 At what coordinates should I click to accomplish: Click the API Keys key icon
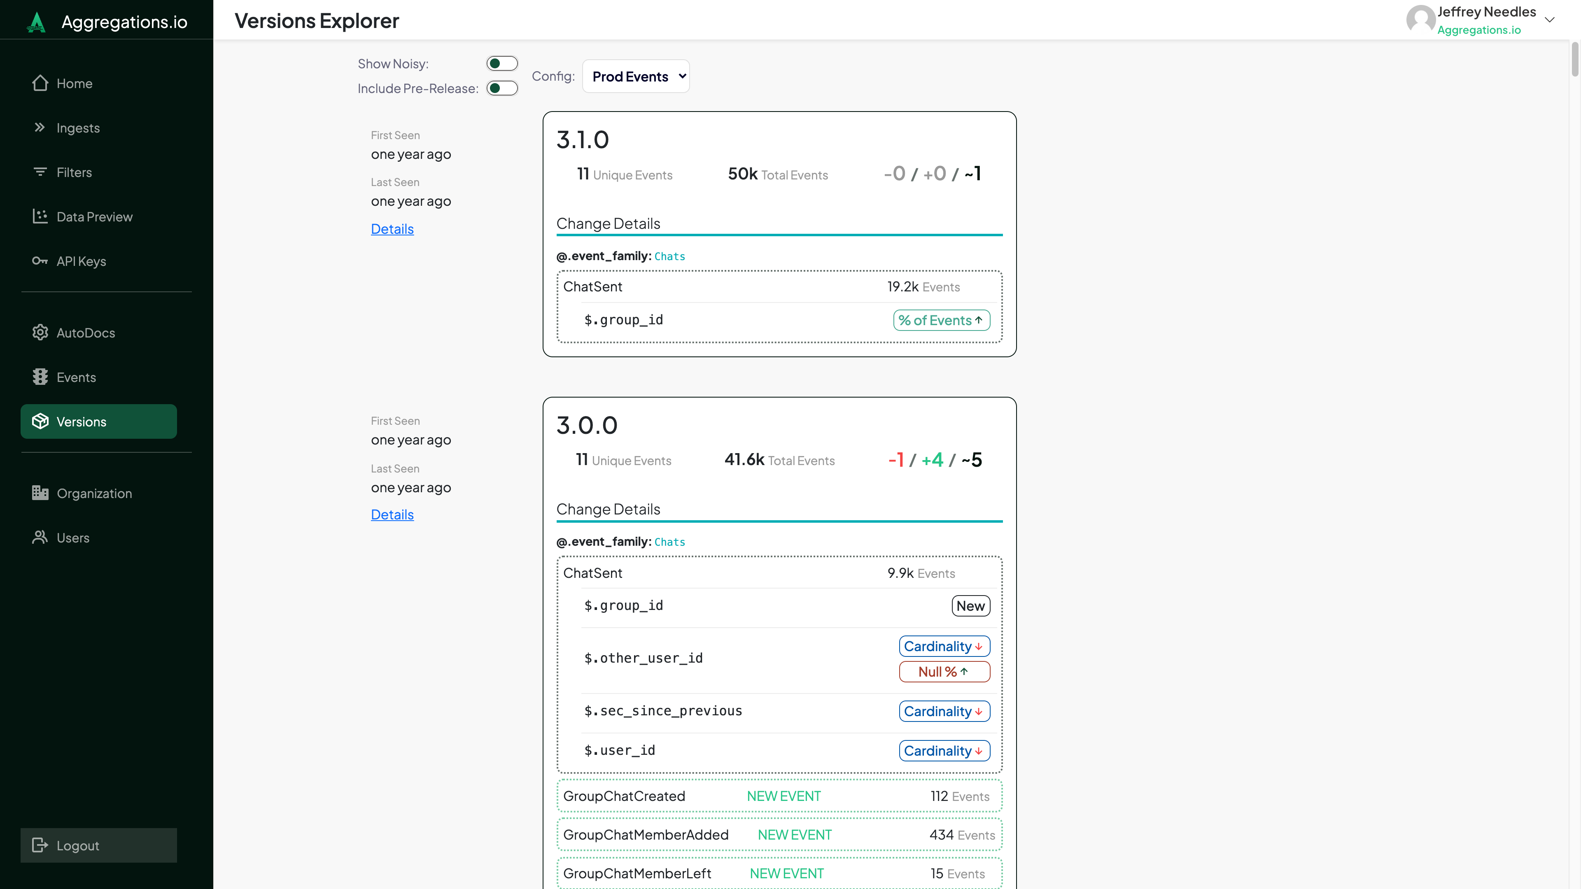40,261
